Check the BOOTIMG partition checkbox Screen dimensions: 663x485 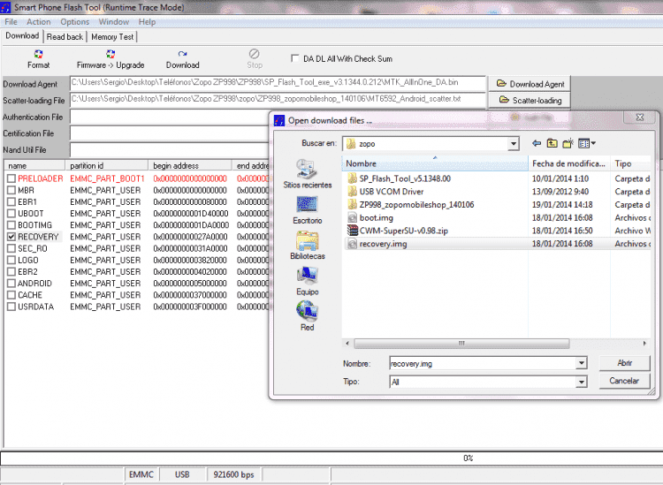(11, 225)
